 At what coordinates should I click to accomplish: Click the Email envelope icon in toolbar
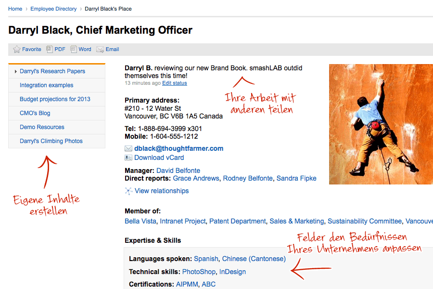(100, 50)
